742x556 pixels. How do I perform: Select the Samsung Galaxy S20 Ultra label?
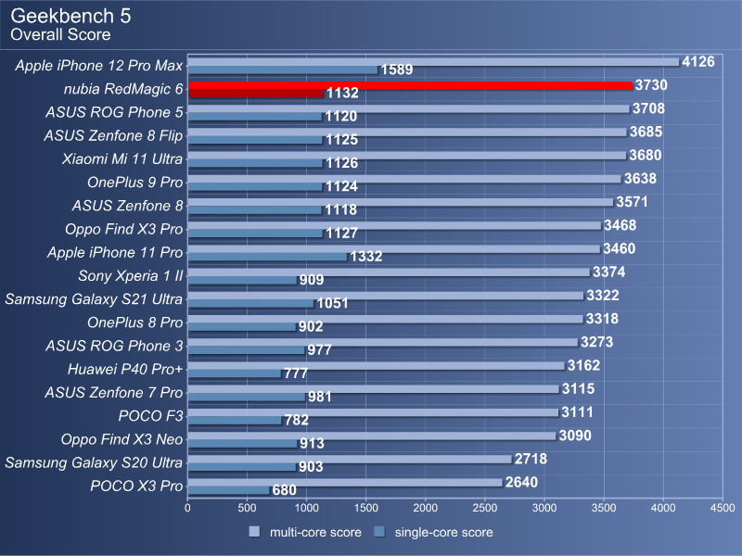pyautogui.click(x=94, y=462)
